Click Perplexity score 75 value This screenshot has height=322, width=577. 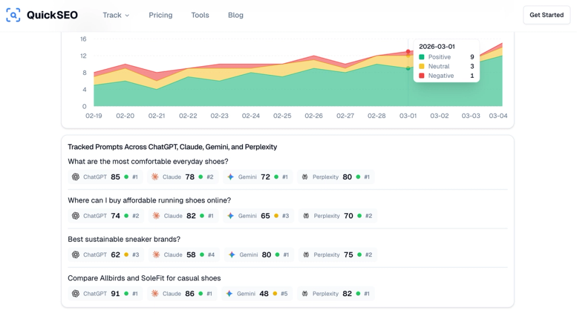[349, 255]
